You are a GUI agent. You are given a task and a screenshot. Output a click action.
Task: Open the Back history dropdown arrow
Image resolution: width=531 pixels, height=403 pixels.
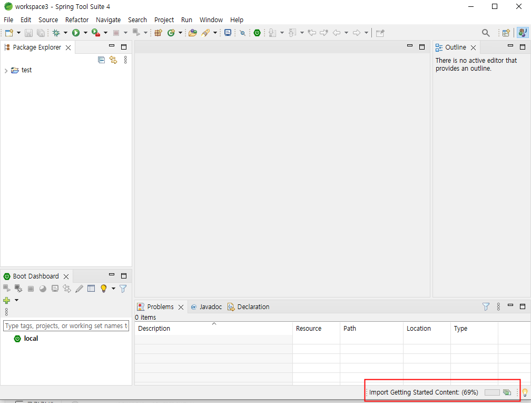click(346, 33)
